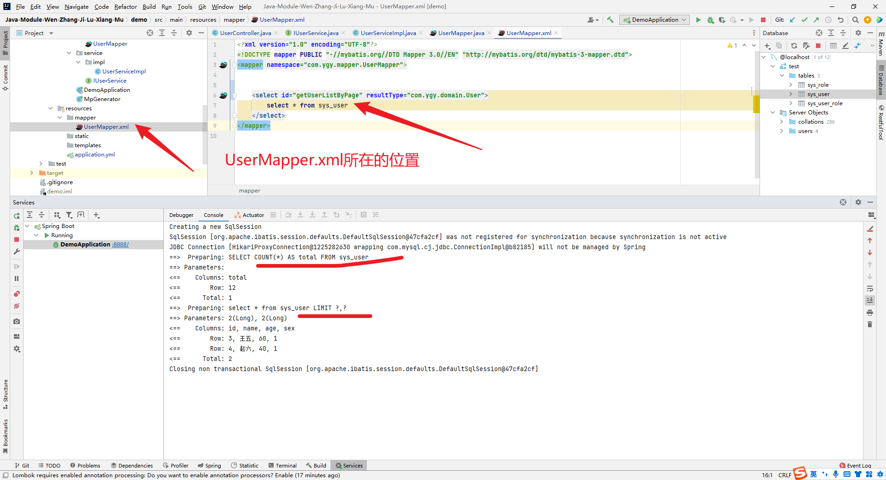Stop the running application in main toolbar
The width and height of the screenshot is (886, 480).
point(763,20)
